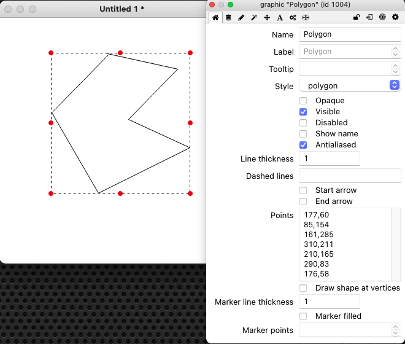Click into the Name field containing Polygon
The height and width of the screenshot is (344, 405).
(x=350, y=34)
